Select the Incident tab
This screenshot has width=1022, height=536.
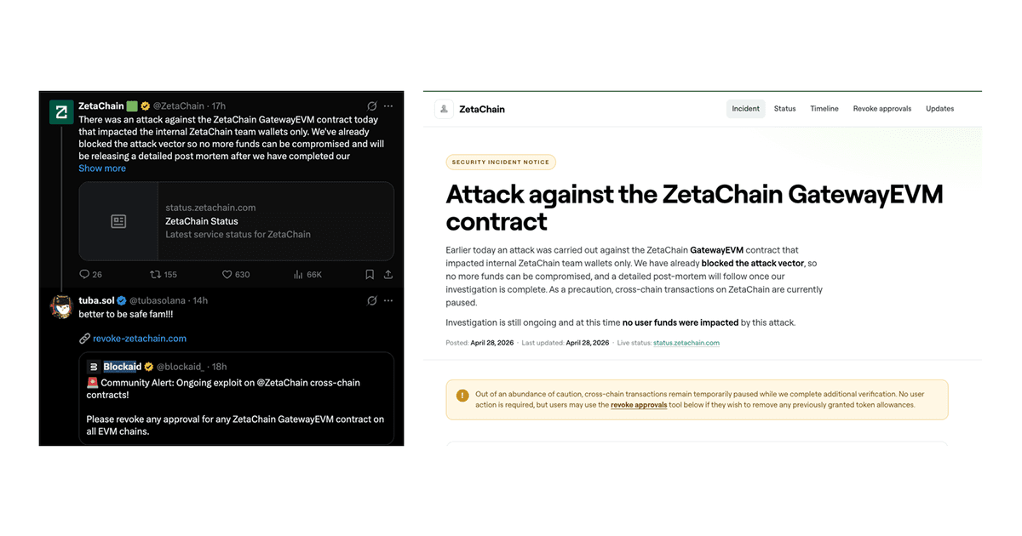pyautogui.click(x=746, y=109)
